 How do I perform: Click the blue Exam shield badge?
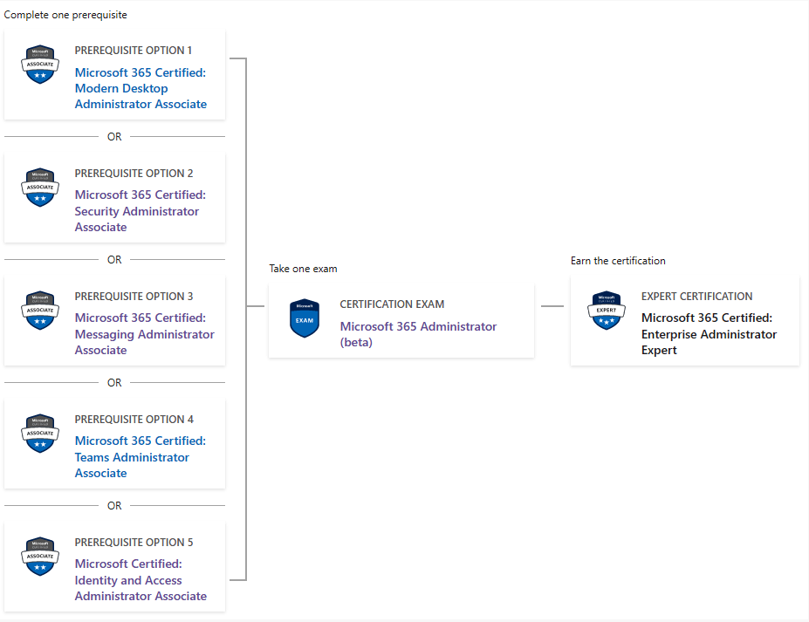click(305, 318)
